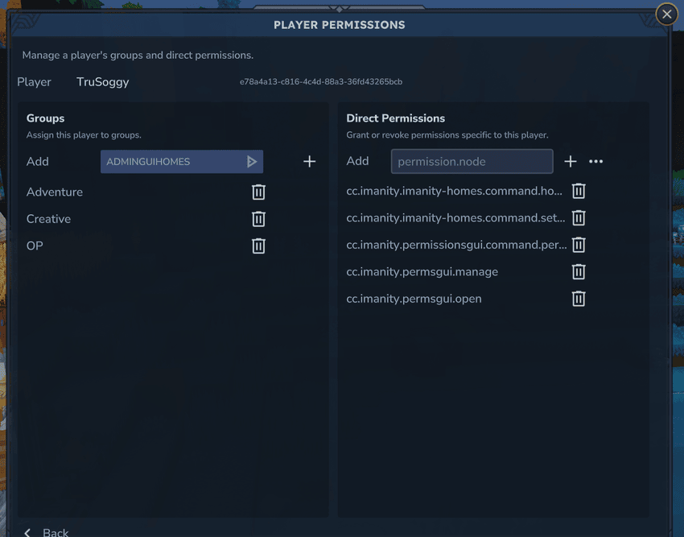The width and height of the screenshot is (684, 537).
Task: Click the cc.imanity.permsgui.manage permission entry
Action: click(x=422, y=272)
